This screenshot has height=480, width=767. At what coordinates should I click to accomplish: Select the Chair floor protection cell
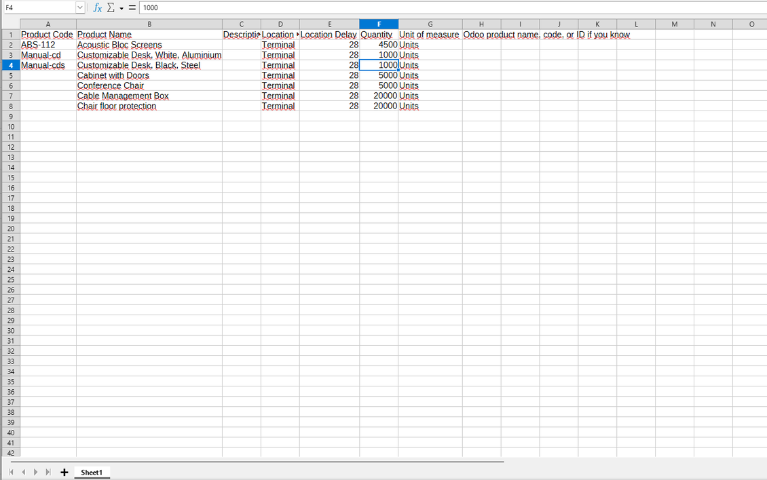[x=149, y=106]
